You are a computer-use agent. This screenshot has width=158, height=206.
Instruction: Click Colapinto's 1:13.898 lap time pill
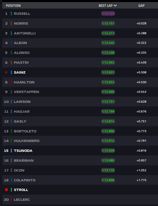tap(108, 180)
